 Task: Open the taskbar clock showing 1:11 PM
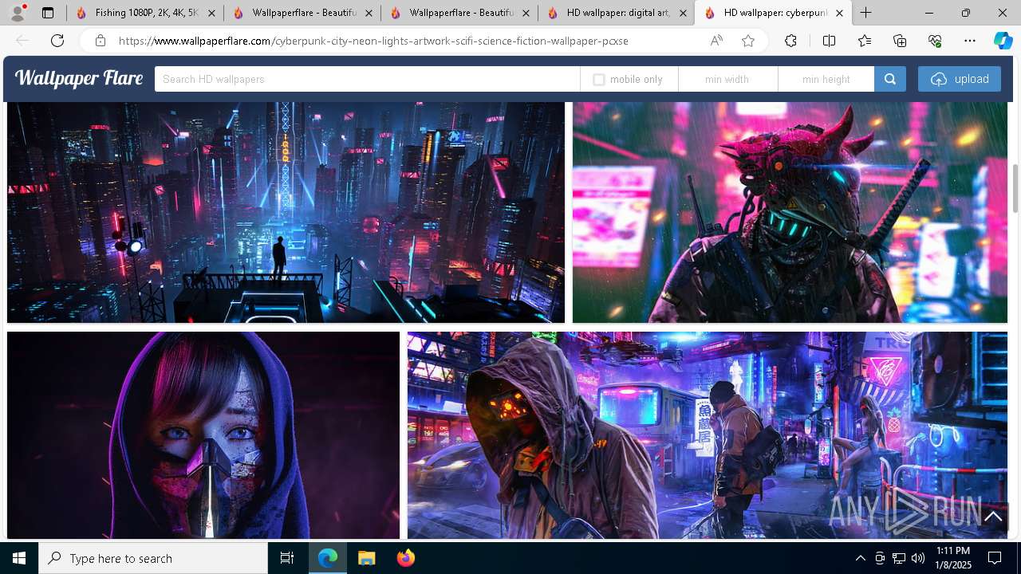[x=952, y=558]
